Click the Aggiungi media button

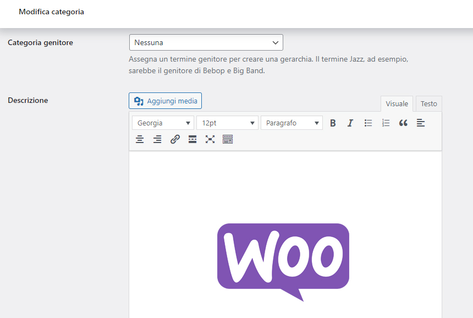[x=166, y=101]
